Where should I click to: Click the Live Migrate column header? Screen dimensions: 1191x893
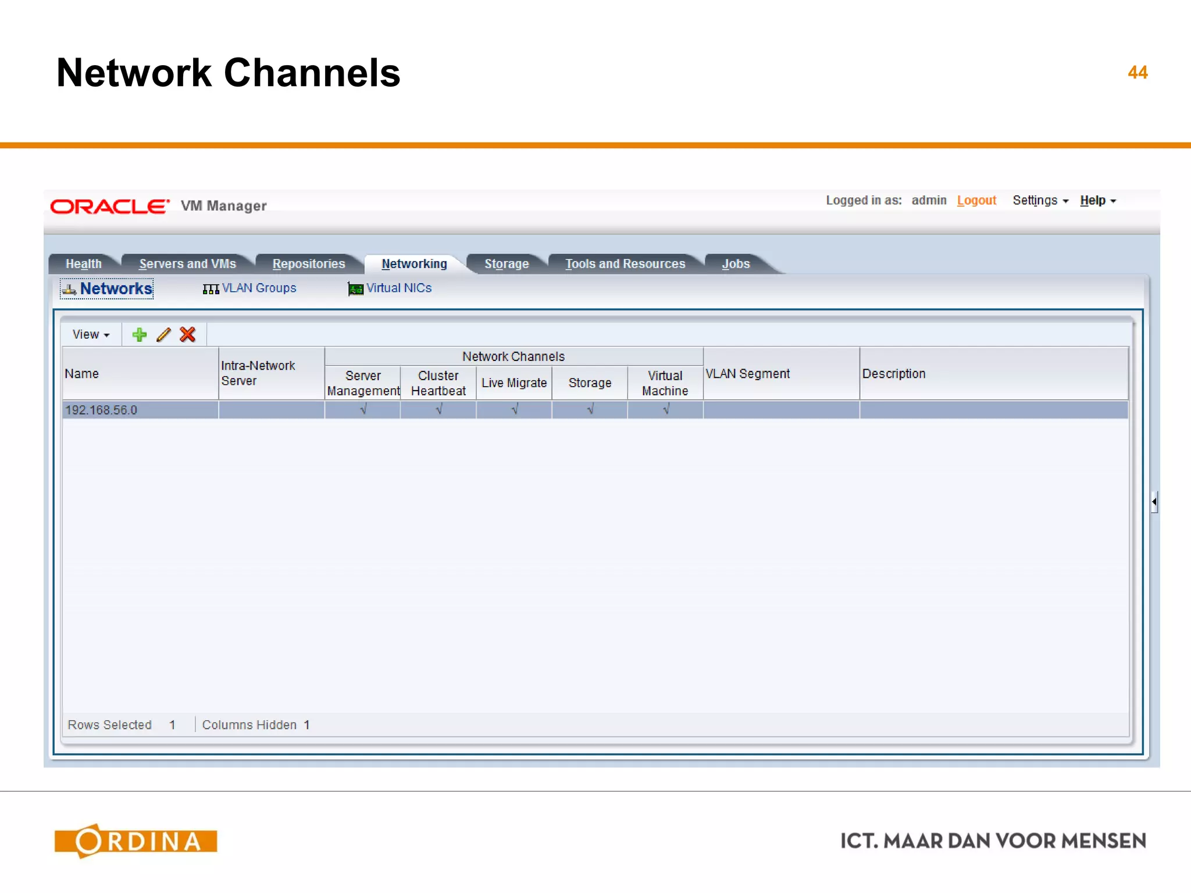514,383
